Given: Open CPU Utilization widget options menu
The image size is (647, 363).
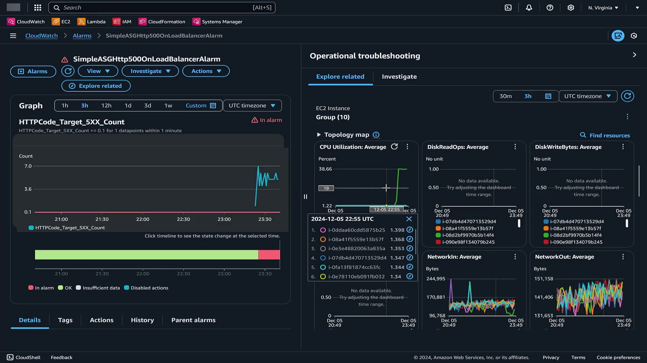Looking at the screenshot, I should pyautogui.click(x=407, y=147).
